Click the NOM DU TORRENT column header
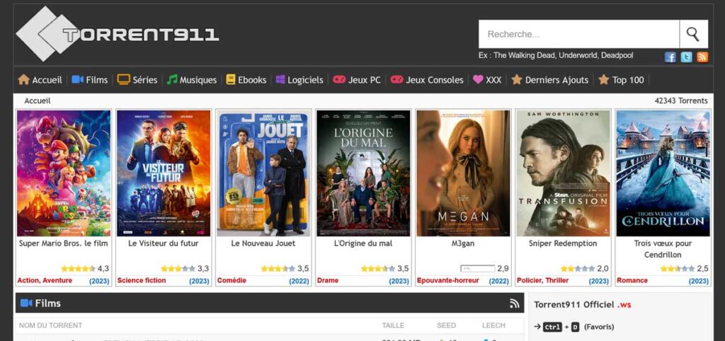Viewport: 725px width, 341px height. (x=50, y=325)
